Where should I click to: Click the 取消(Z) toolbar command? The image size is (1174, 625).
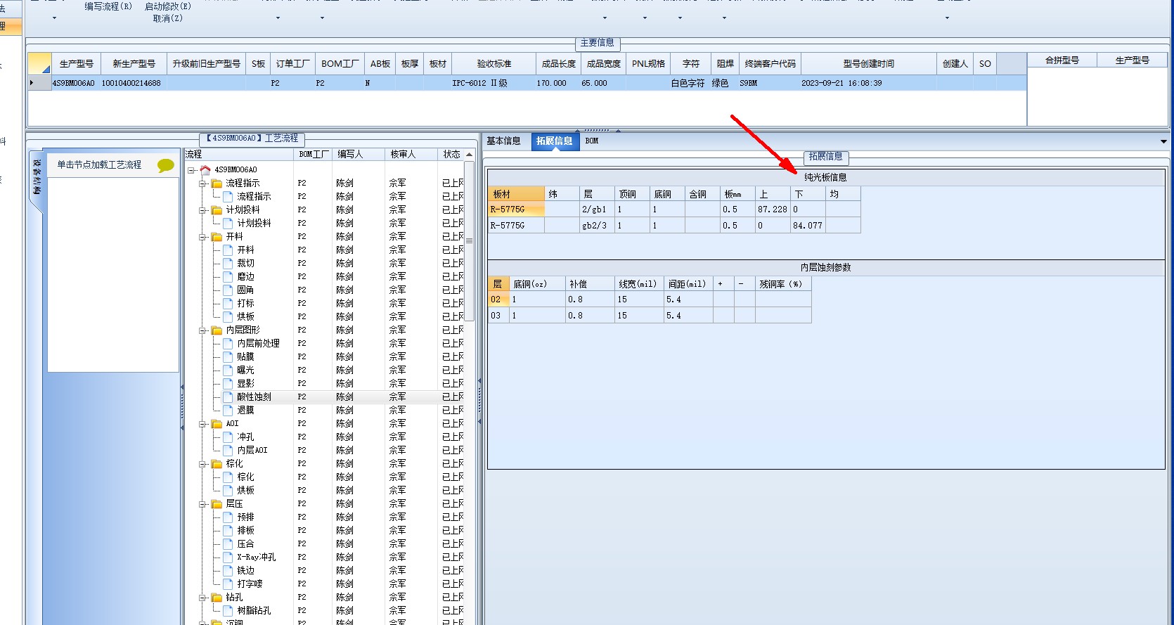(168, 18)
